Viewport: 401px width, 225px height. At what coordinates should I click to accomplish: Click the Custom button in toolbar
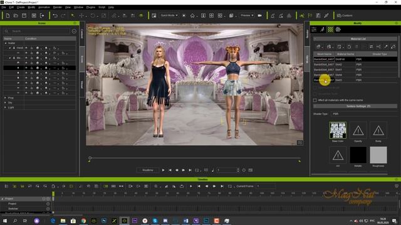pyautogui.click(x=345, y=16)
